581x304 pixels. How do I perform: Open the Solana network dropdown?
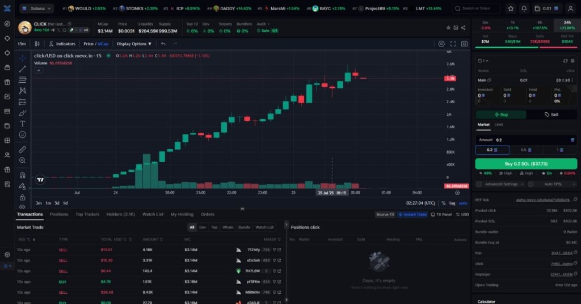(x=36, y=8)
